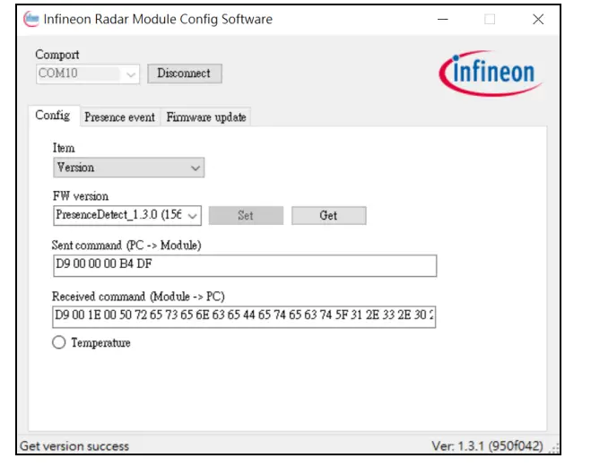Viewport: 591px width, 467px height.
Task: Click the Sent command text field
Action: point(245,265)
